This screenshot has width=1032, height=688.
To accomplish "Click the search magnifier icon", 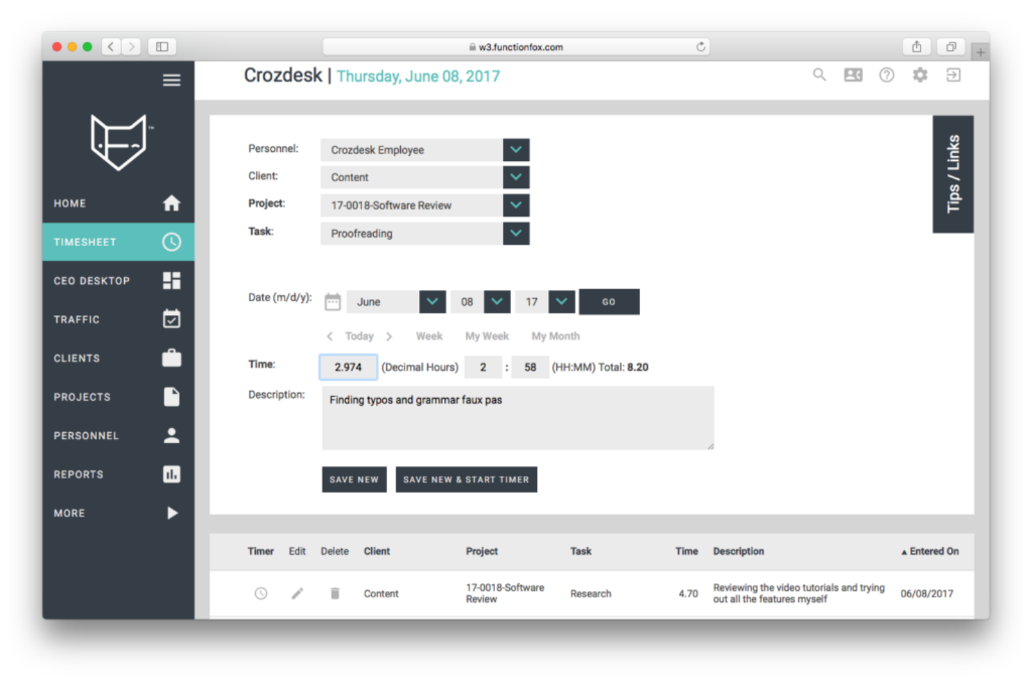I will tap(819, 75).
